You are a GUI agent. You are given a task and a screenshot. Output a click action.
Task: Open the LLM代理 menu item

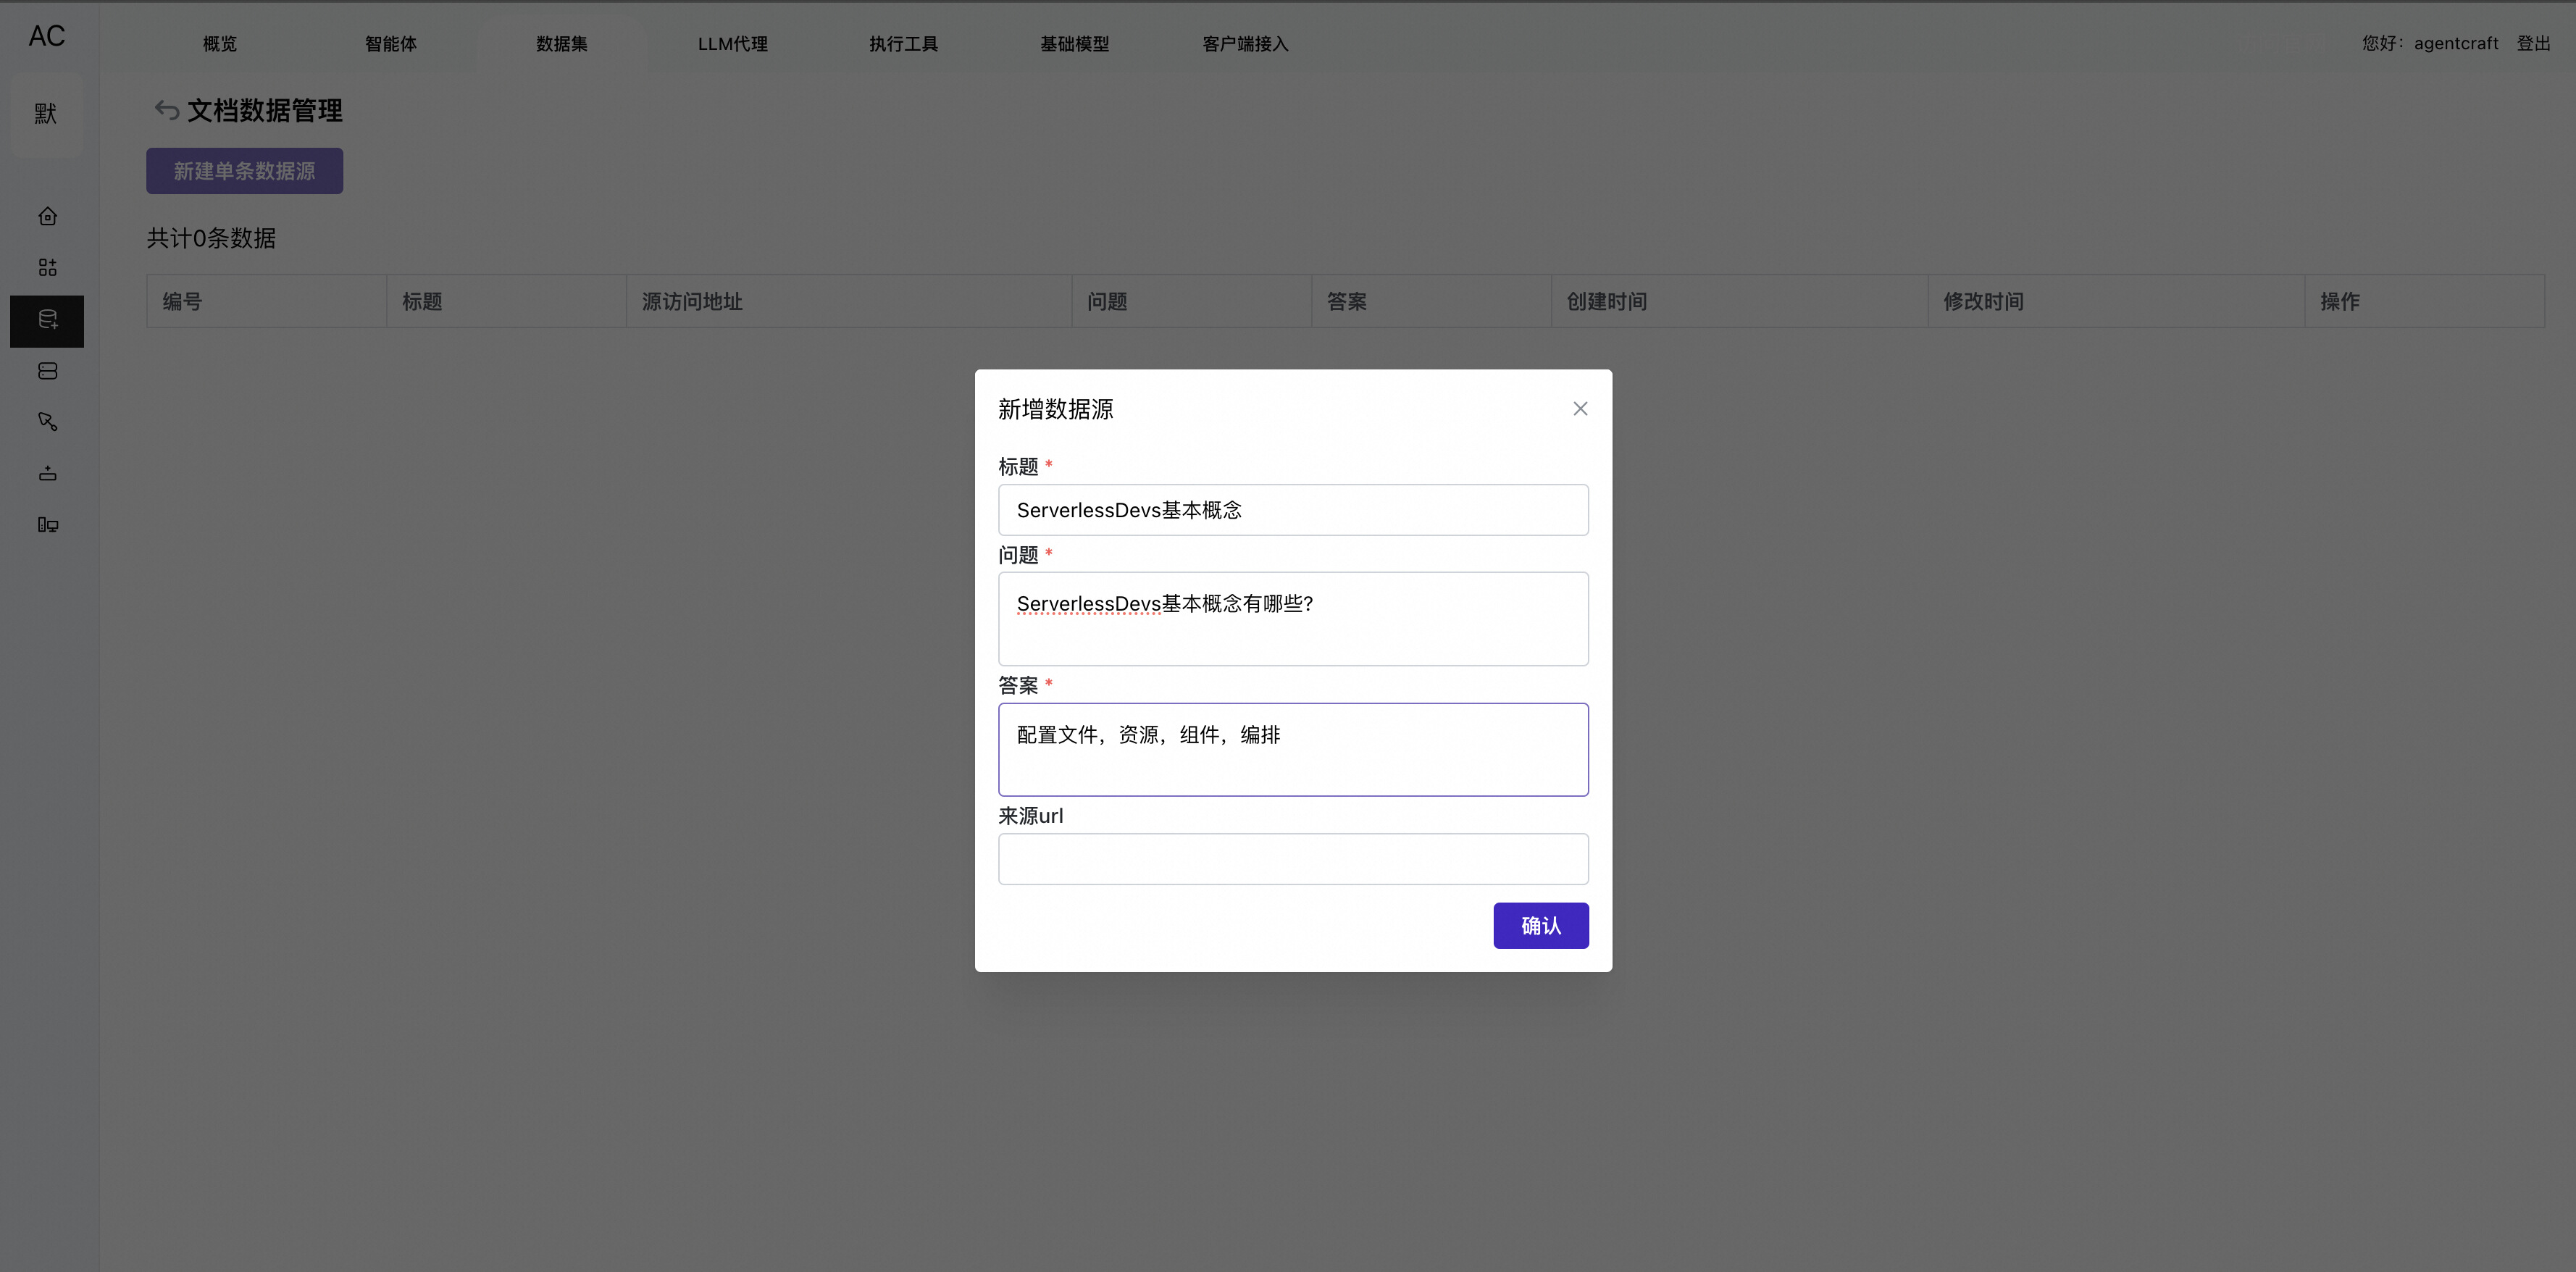point(733,43)
